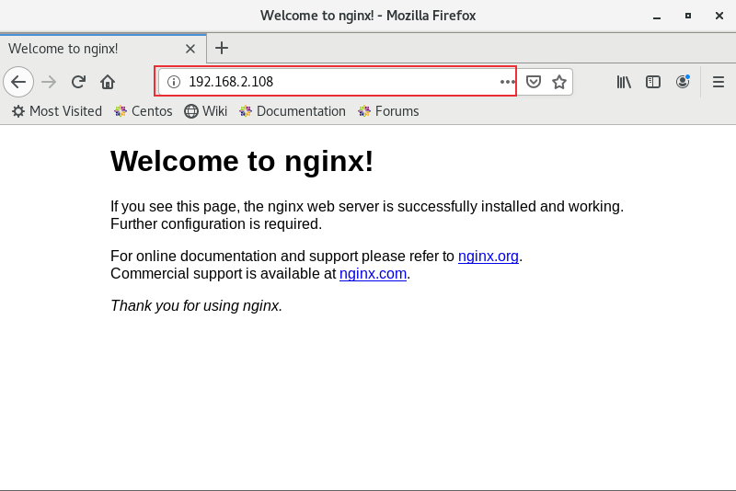The image size is (736, 491).
Task: Close the Welcome to nginx! tab
Action: coord(190,49)
